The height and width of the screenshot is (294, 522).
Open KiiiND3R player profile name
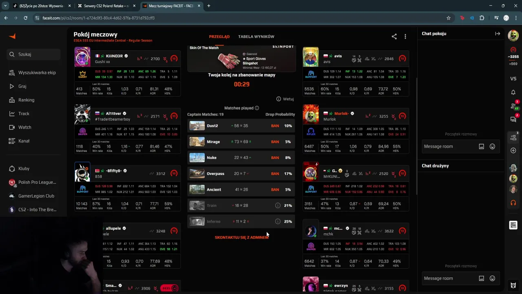[114, 56]
